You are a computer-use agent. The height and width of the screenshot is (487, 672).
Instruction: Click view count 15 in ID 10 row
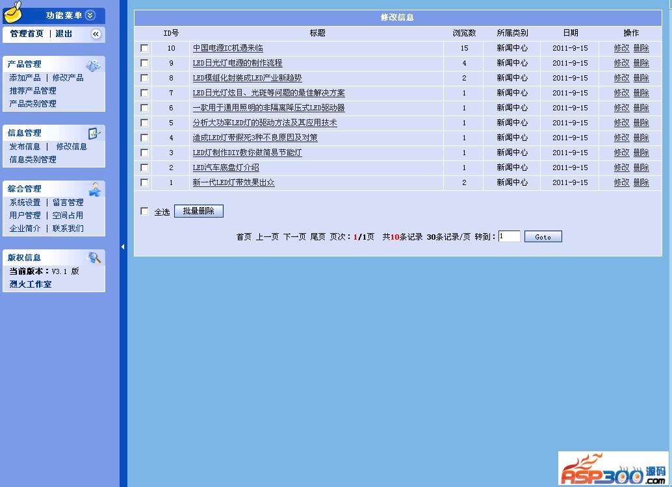[x=464, y=48]
